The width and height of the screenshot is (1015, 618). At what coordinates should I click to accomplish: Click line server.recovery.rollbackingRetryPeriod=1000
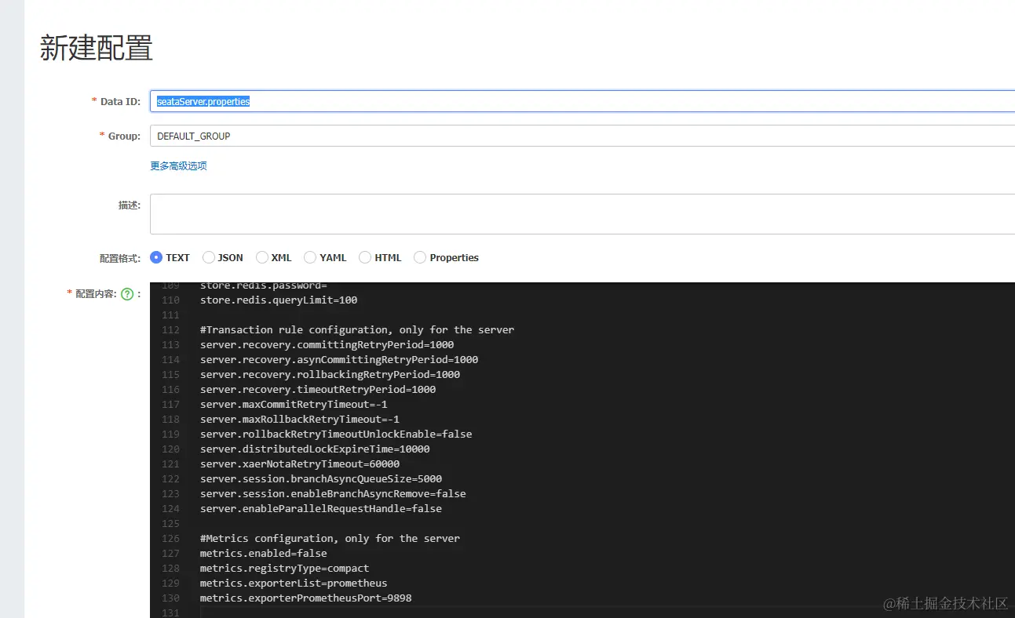coord(330,374)
